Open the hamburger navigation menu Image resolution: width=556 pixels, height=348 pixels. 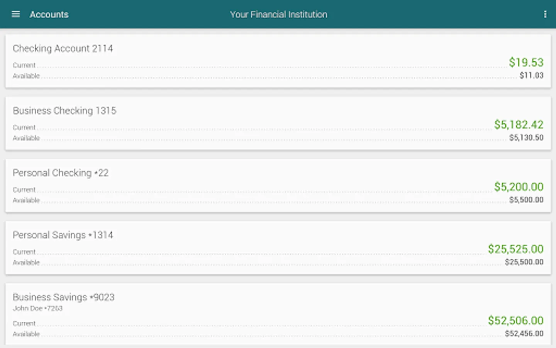pos(15,14)
